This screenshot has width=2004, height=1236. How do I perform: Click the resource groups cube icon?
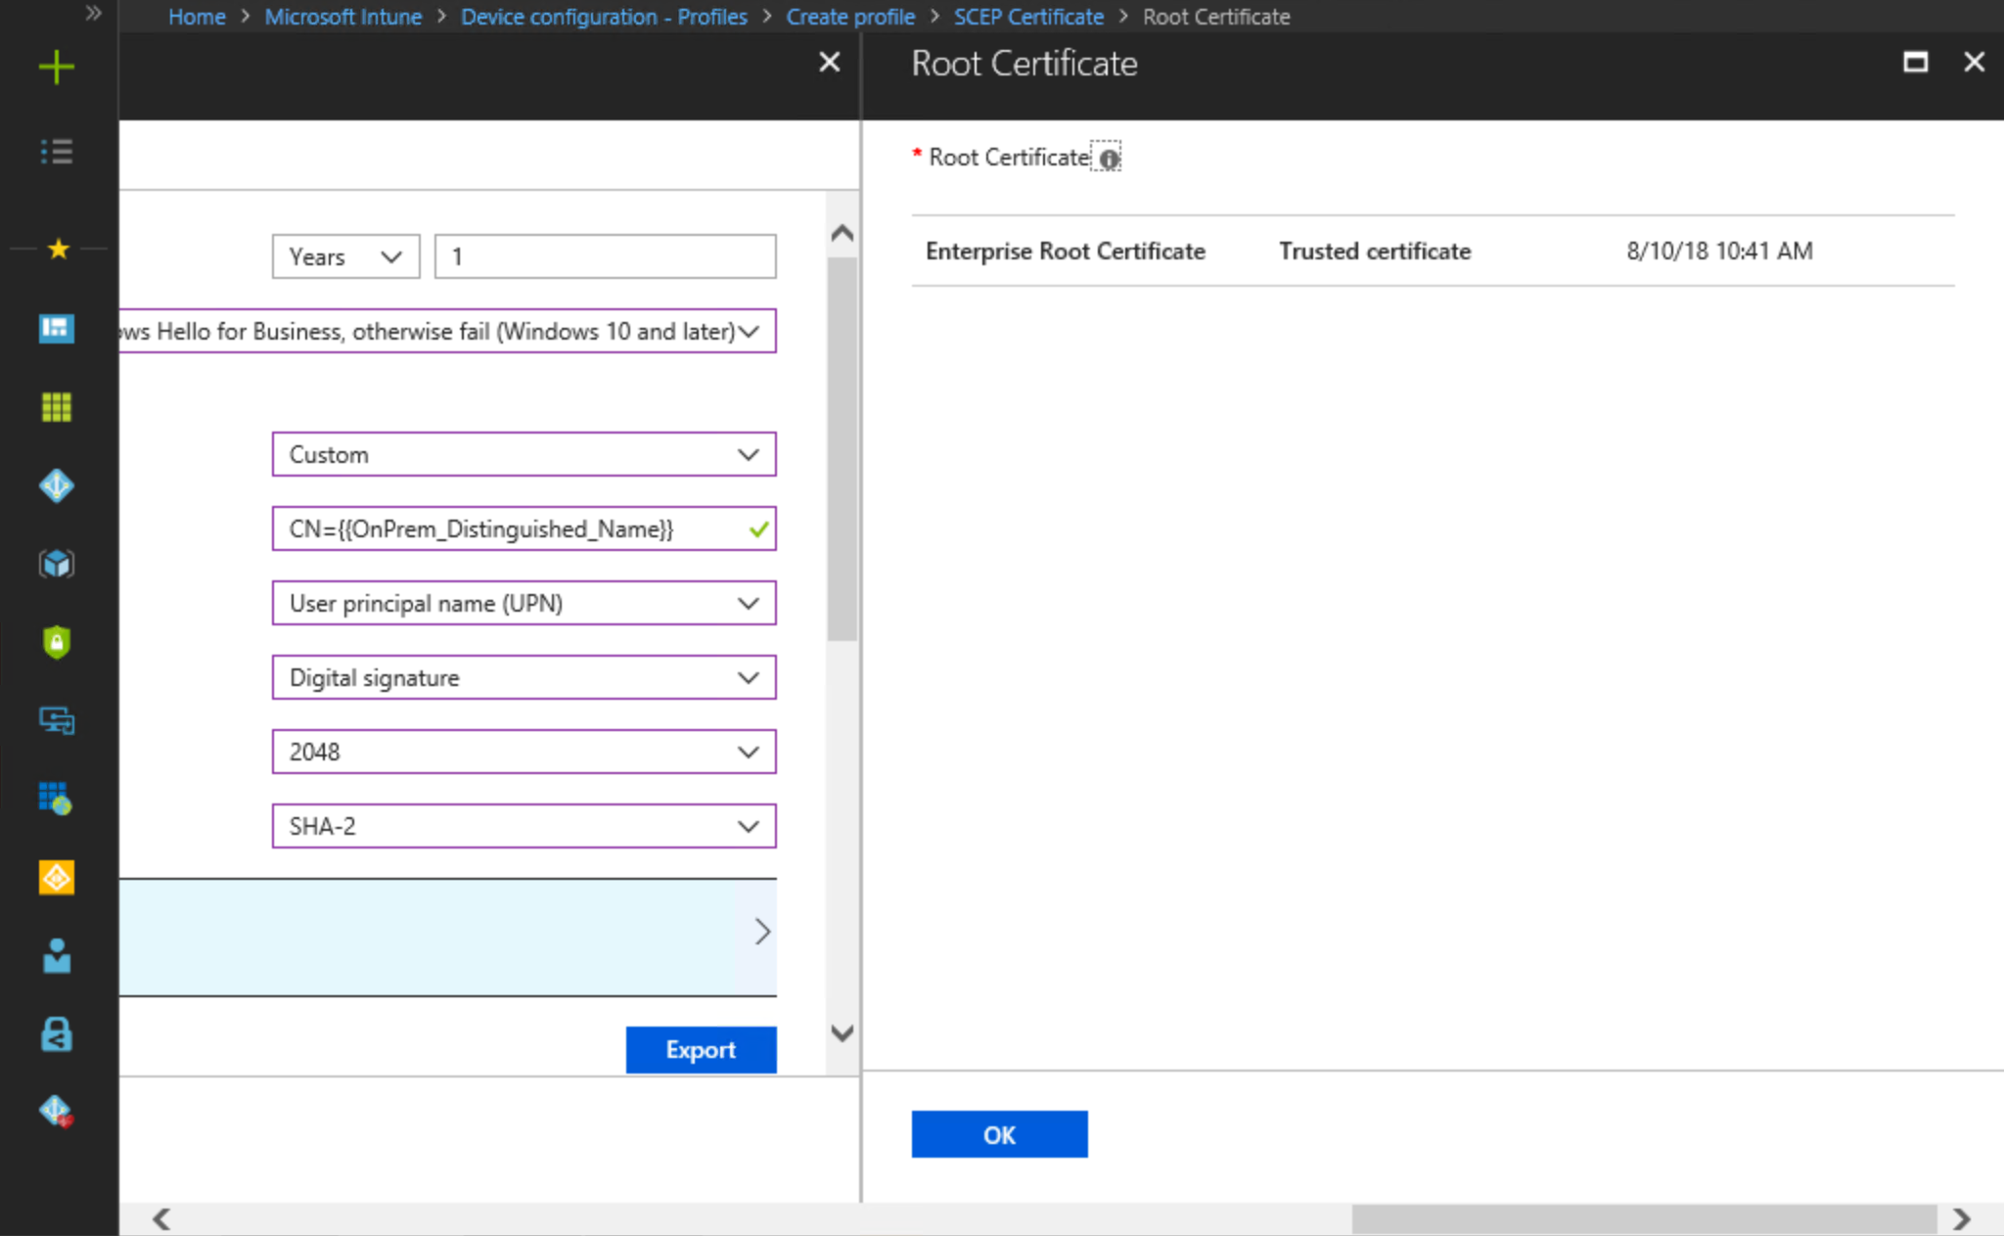point(57,564)
